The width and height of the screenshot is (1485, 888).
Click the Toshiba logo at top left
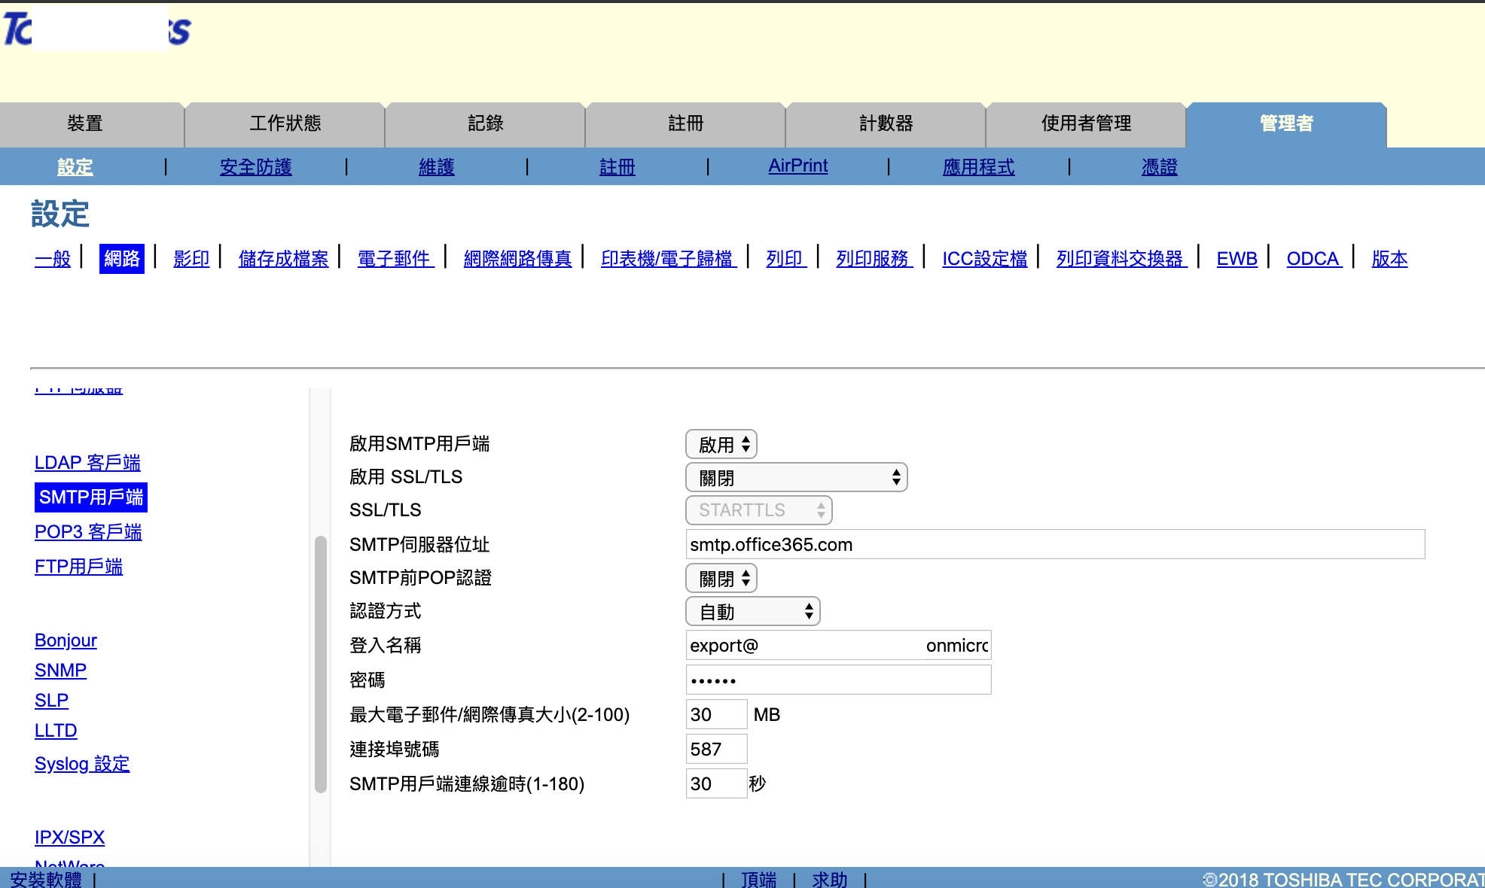point(96,30)
